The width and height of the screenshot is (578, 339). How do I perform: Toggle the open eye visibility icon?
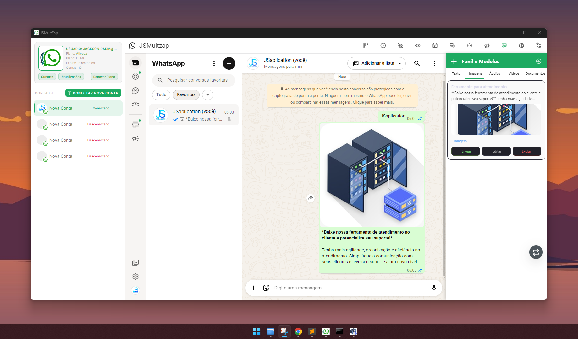tap(418, 46)
